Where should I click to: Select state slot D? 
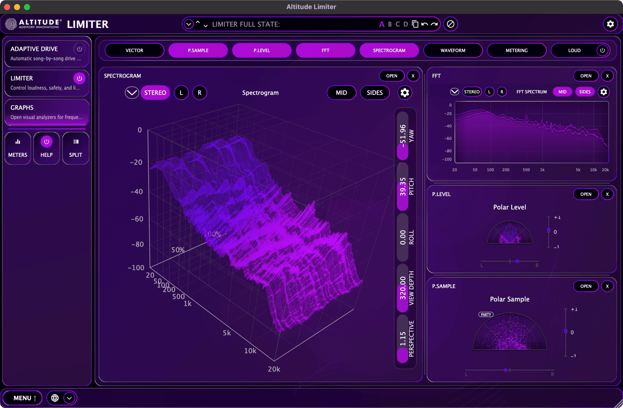click(x=406, y=24)
